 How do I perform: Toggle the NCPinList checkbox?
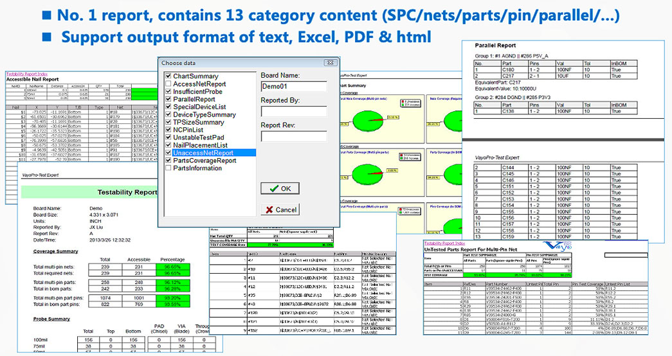tap(168, 130)
